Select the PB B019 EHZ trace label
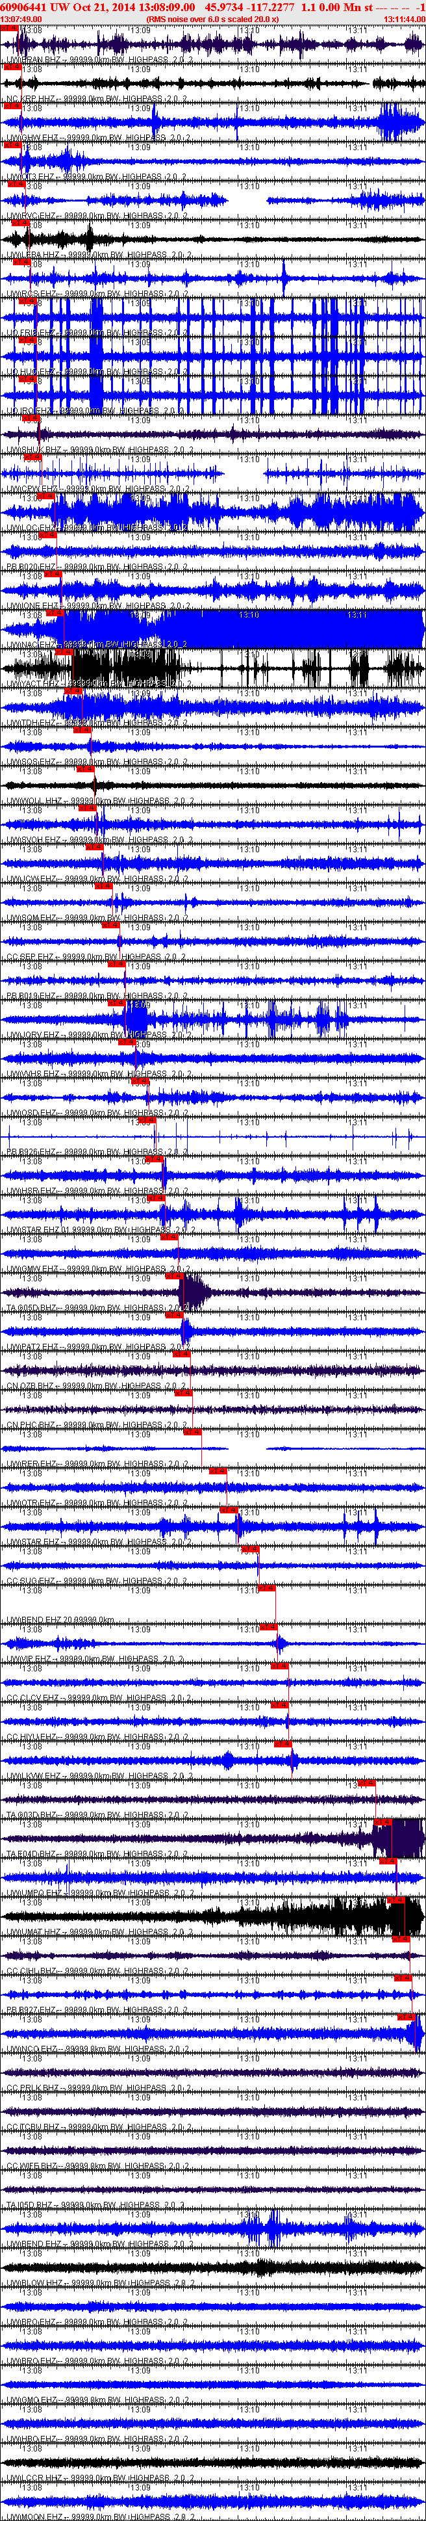Viewport: 426px width, 2521px height. (x=99, y=995)
